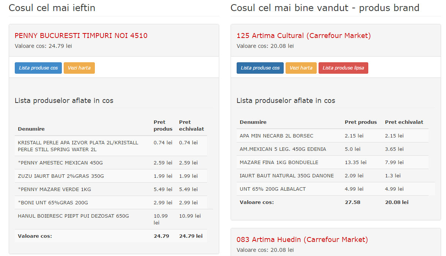Click the Pret produs header in the Carrefour table
The width and height of the screenshot is (446, 256).
(x=361, y=122)
